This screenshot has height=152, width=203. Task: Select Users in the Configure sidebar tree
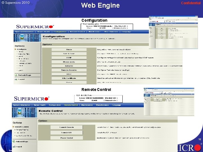click(21, 70)
